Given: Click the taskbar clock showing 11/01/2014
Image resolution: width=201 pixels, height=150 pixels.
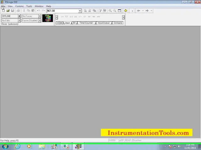Looking at the screenshot, I should point(190,147).
